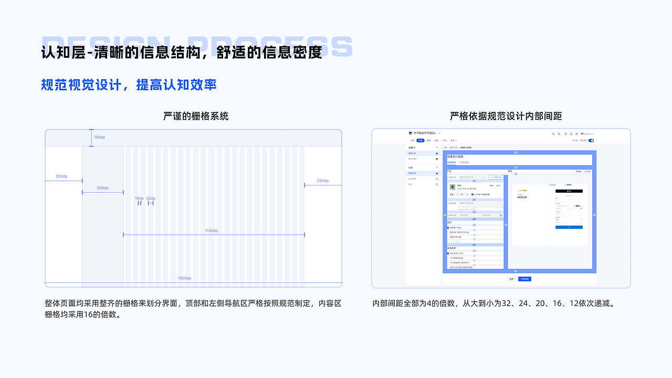
Task: Click the translate/language icon in the top bar
Action: (559, 134)
